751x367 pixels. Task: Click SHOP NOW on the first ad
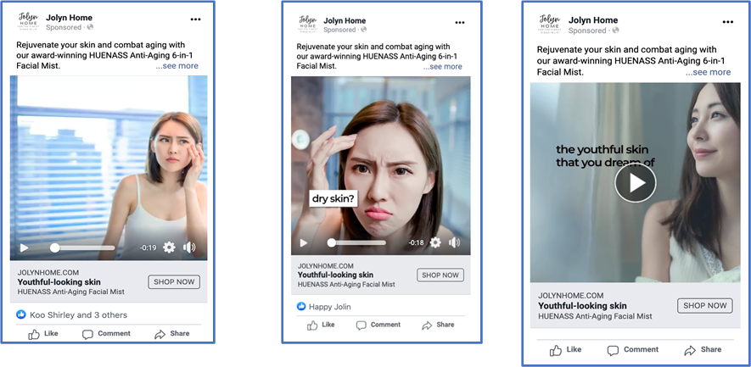(174, 282)
